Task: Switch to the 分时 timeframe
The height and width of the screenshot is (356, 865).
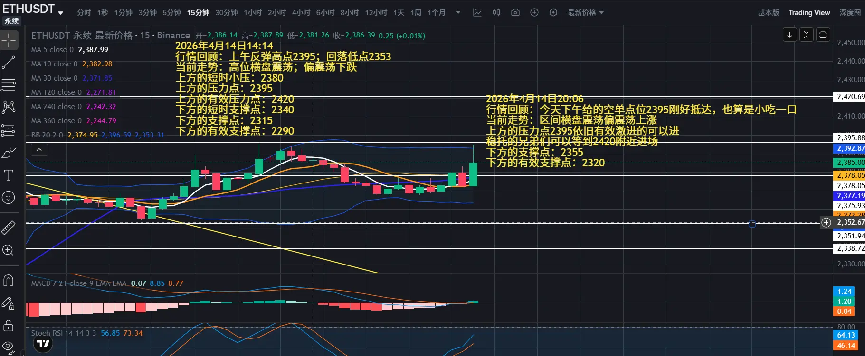Action: click(84, 13)
